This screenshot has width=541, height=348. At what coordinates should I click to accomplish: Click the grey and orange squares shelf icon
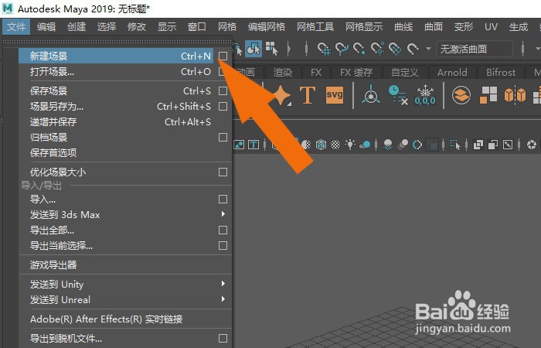pos(488,95)
